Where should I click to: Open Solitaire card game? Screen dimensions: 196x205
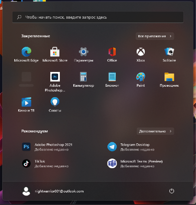tap(169, 54)
